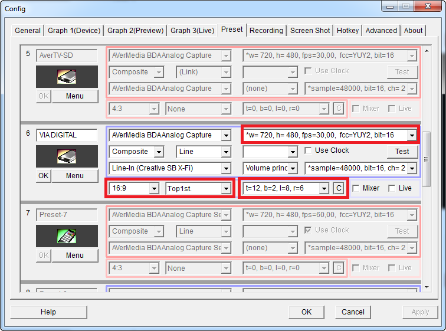The width and height of the screenshot is (446, 331).
Task: Open the Line-In (Creative SB X-Fi) audio dropdown
Action: pos(170,168)
